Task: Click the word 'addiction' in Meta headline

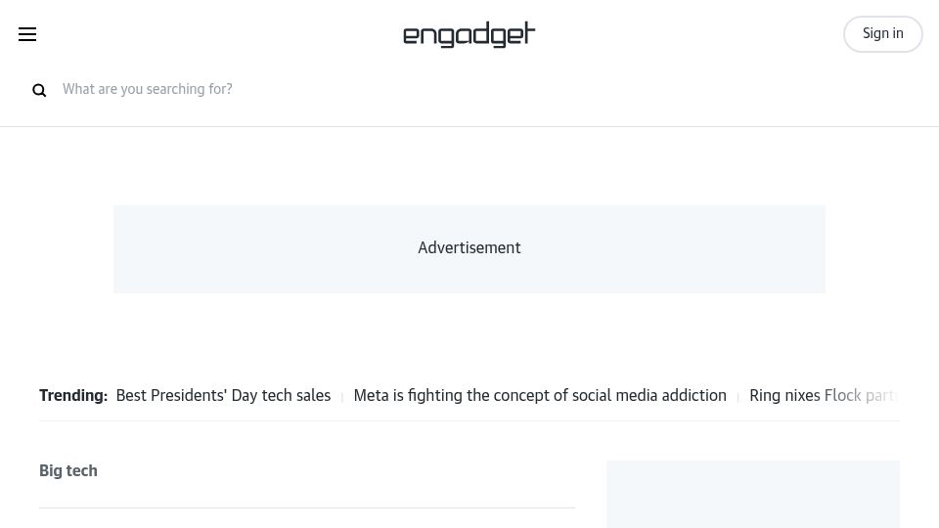Action: point(694,396)
